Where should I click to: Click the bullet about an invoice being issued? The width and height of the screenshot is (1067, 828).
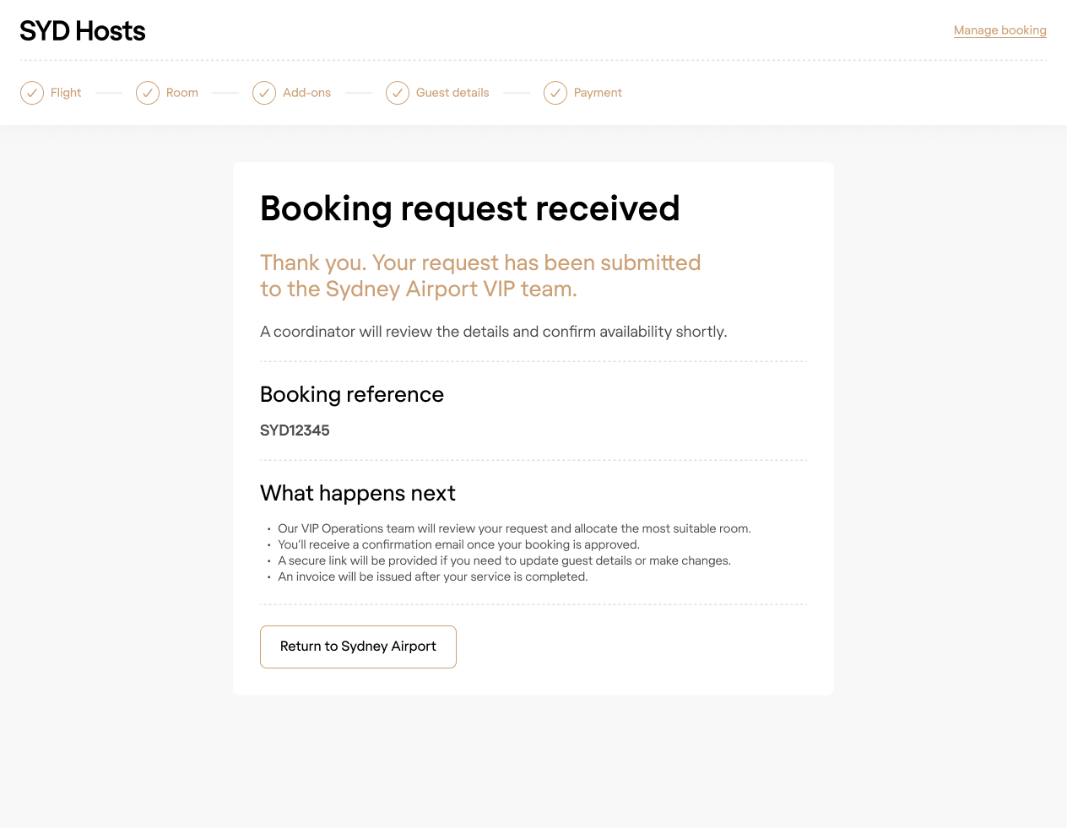point(432,576)
